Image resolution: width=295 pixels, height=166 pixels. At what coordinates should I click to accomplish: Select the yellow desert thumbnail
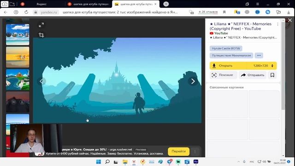18,57
